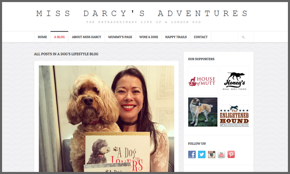Select the A Blog menu tab
The height and width of the screenshot is (174, 290).
(59, 37)
